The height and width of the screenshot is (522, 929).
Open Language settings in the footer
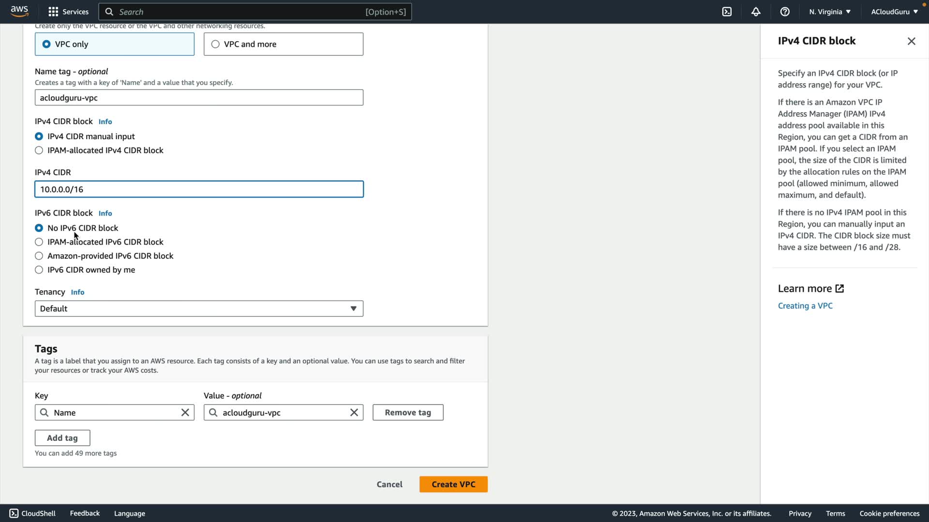[129, 513]
